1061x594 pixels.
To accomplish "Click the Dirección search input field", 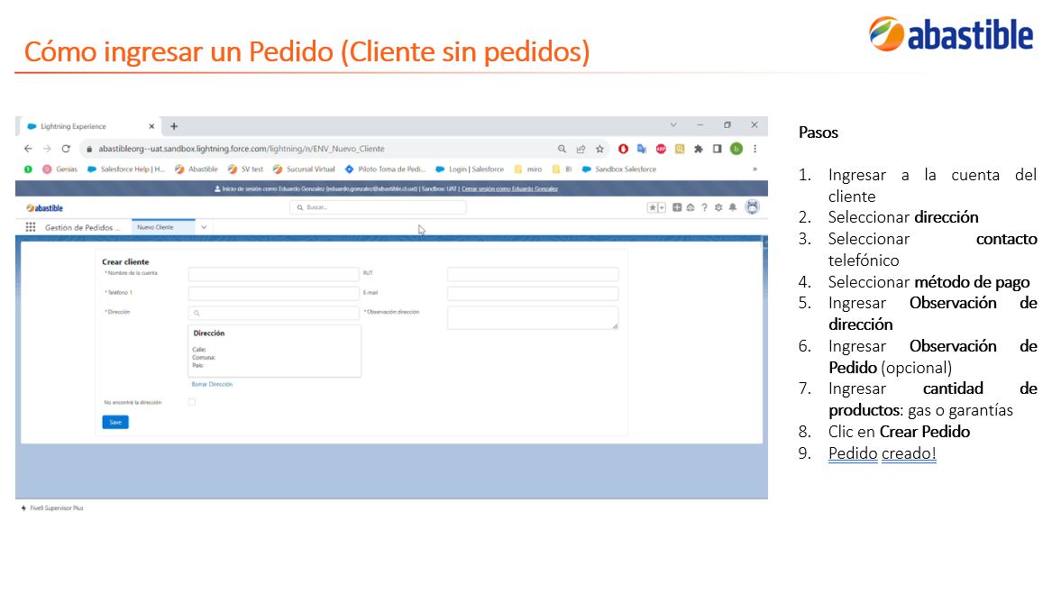I will (x=273, y=313).
